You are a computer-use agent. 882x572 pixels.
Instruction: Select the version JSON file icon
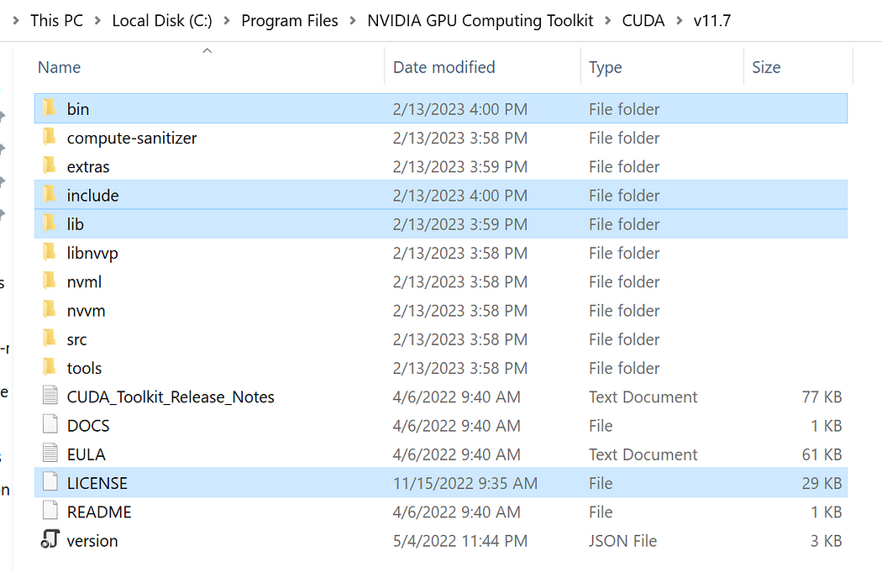click(x=50, y=539)
